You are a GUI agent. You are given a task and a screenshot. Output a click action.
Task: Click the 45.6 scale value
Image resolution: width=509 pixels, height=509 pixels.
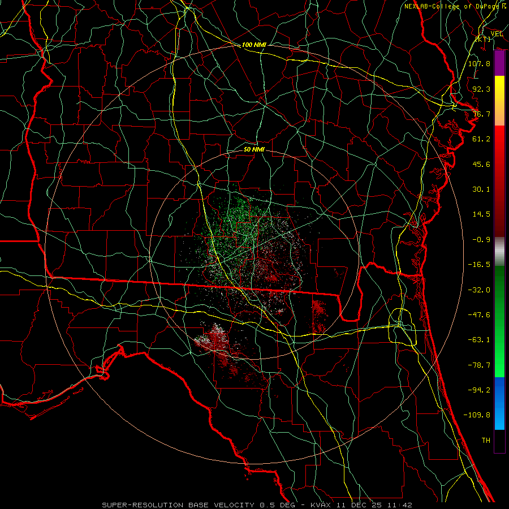click(x=481, y=164)
